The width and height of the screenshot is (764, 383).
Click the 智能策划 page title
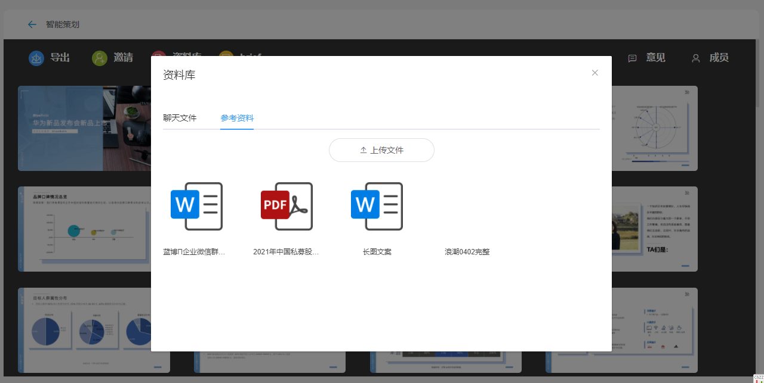click(63, 24)
